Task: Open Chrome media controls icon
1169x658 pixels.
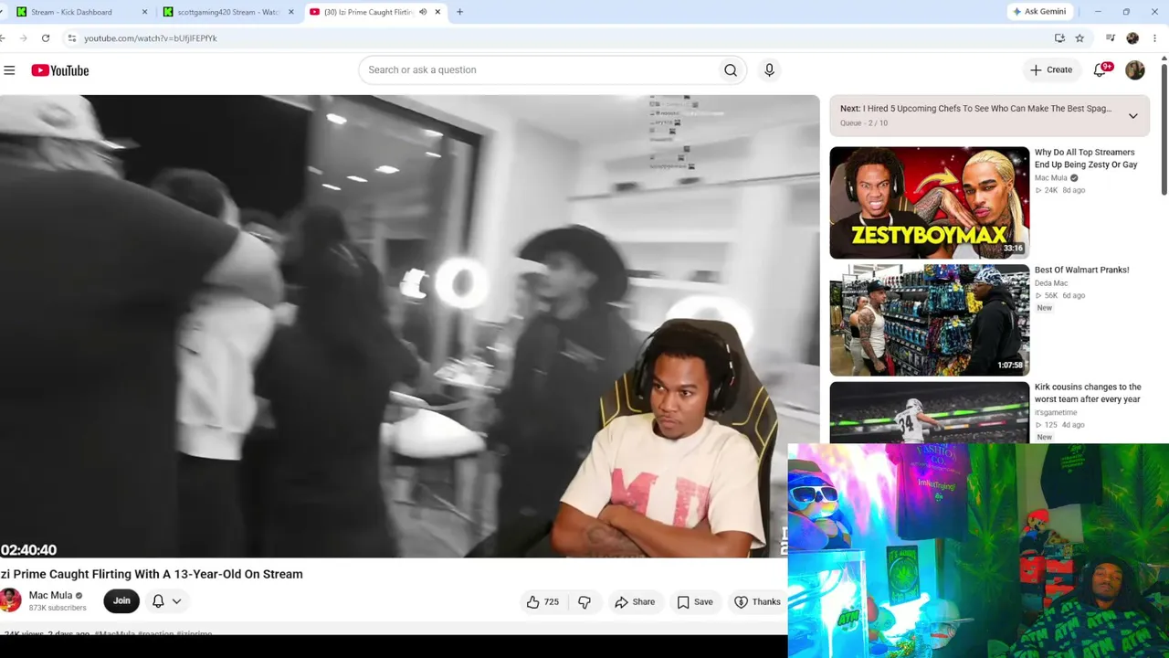Action: pos(1110,38)
